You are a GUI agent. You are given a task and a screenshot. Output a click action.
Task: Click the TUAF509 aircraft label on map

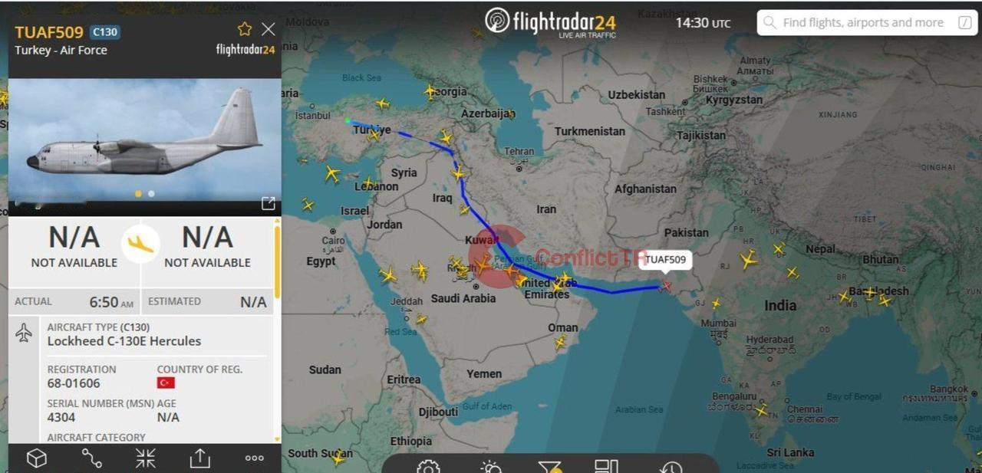click(665, 260)
